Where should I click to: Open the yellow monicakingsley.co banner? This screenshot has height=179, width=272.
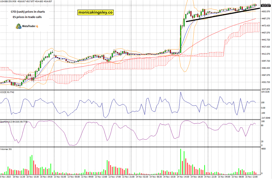coord(96,12)
